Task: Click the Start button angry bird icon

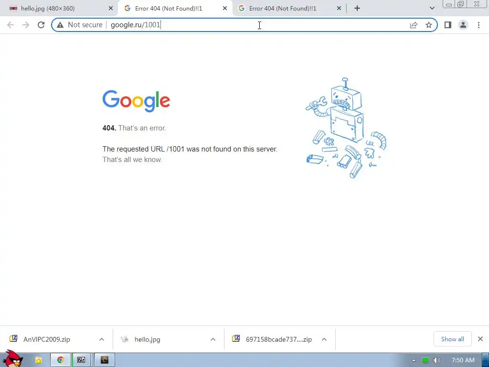Action: coord(12,359)
